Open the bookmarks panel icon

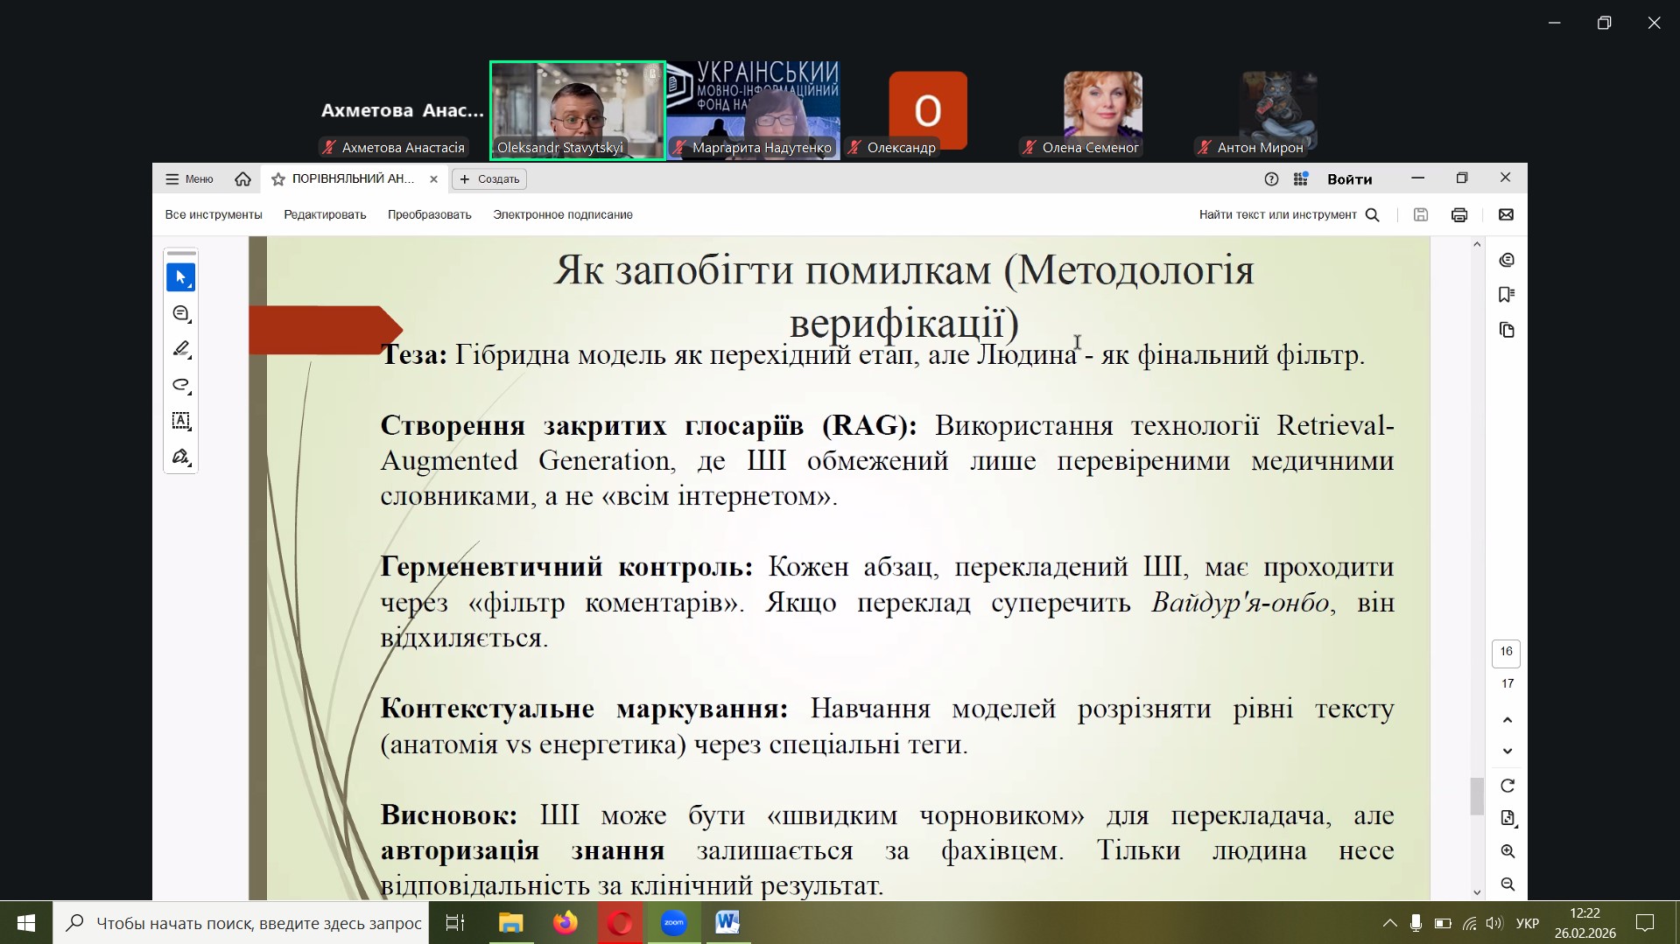click(x=1507, y=295)
